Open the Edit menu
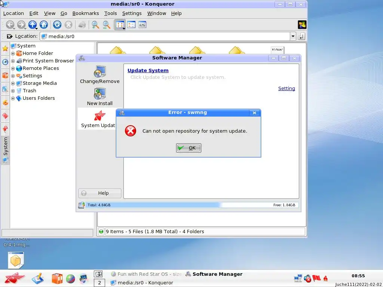 coord(34,13)
